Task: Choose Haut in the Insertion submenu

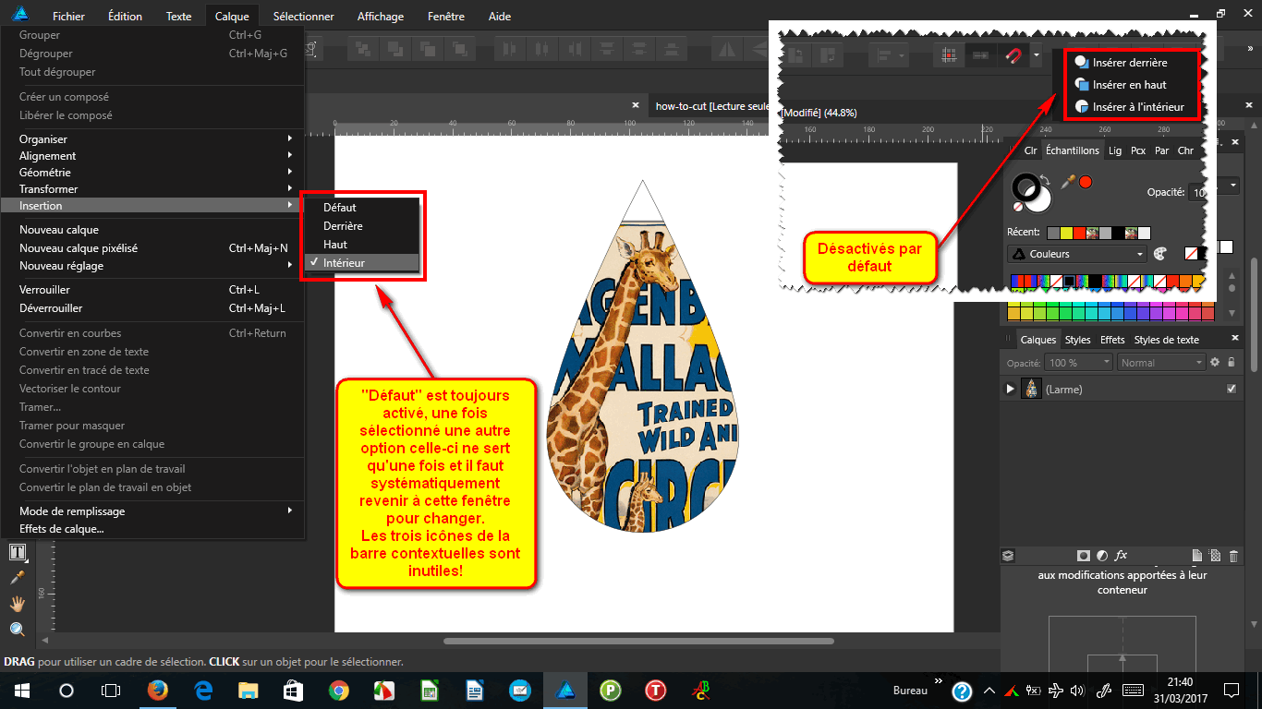Action: (361, 245)
